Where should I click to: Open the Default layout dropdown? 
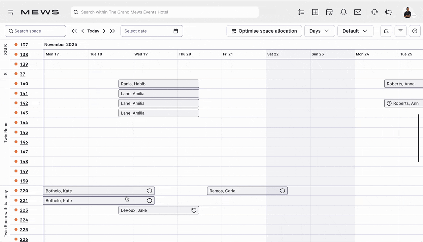[x=355, y=31]
